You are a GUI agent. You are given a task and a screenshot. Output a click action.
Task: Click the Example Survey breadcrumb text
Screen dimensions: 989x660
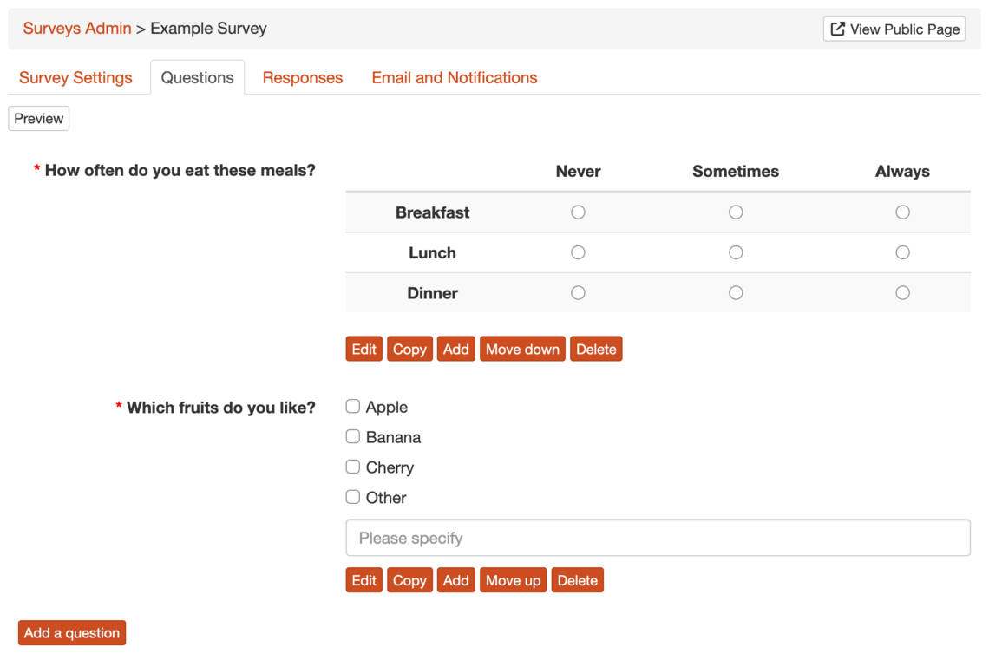point(208,29)
